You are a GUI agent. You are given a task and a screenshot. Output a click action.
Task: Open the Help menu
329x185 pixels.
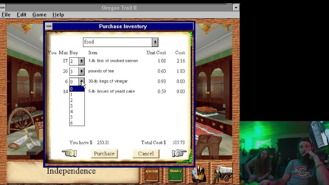pyautogui.click(x=58, y=15)
